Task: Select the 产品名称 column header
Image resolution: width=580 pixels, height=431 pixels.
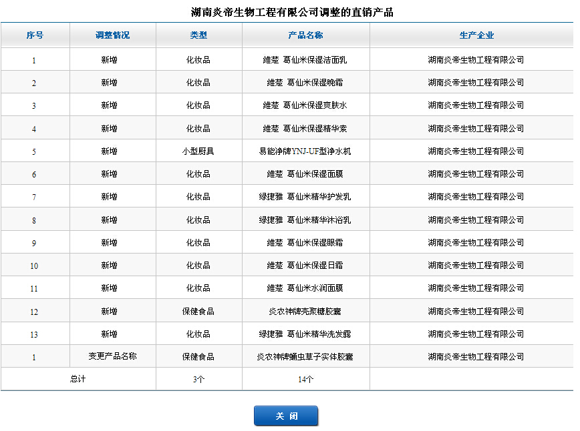Action: (305, 35)
